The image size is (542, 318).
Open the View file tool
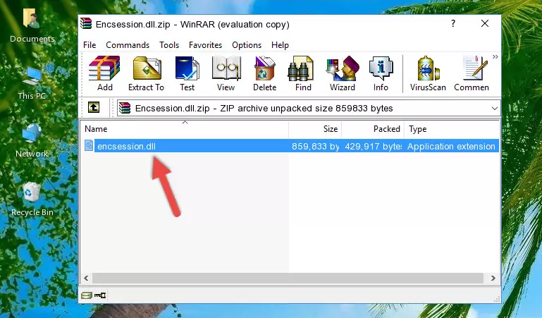coord(226,73)
